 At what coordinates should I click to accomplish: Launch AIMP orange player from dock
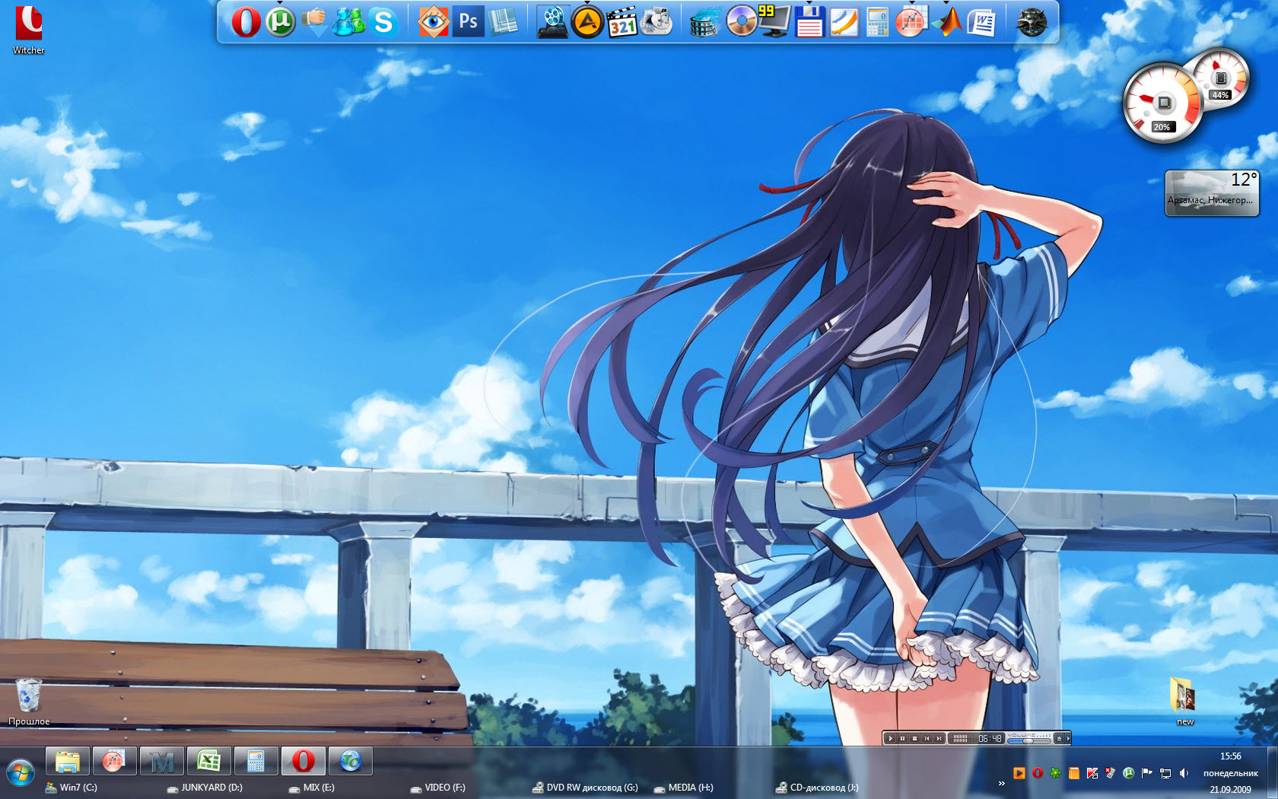click(587, 22)
